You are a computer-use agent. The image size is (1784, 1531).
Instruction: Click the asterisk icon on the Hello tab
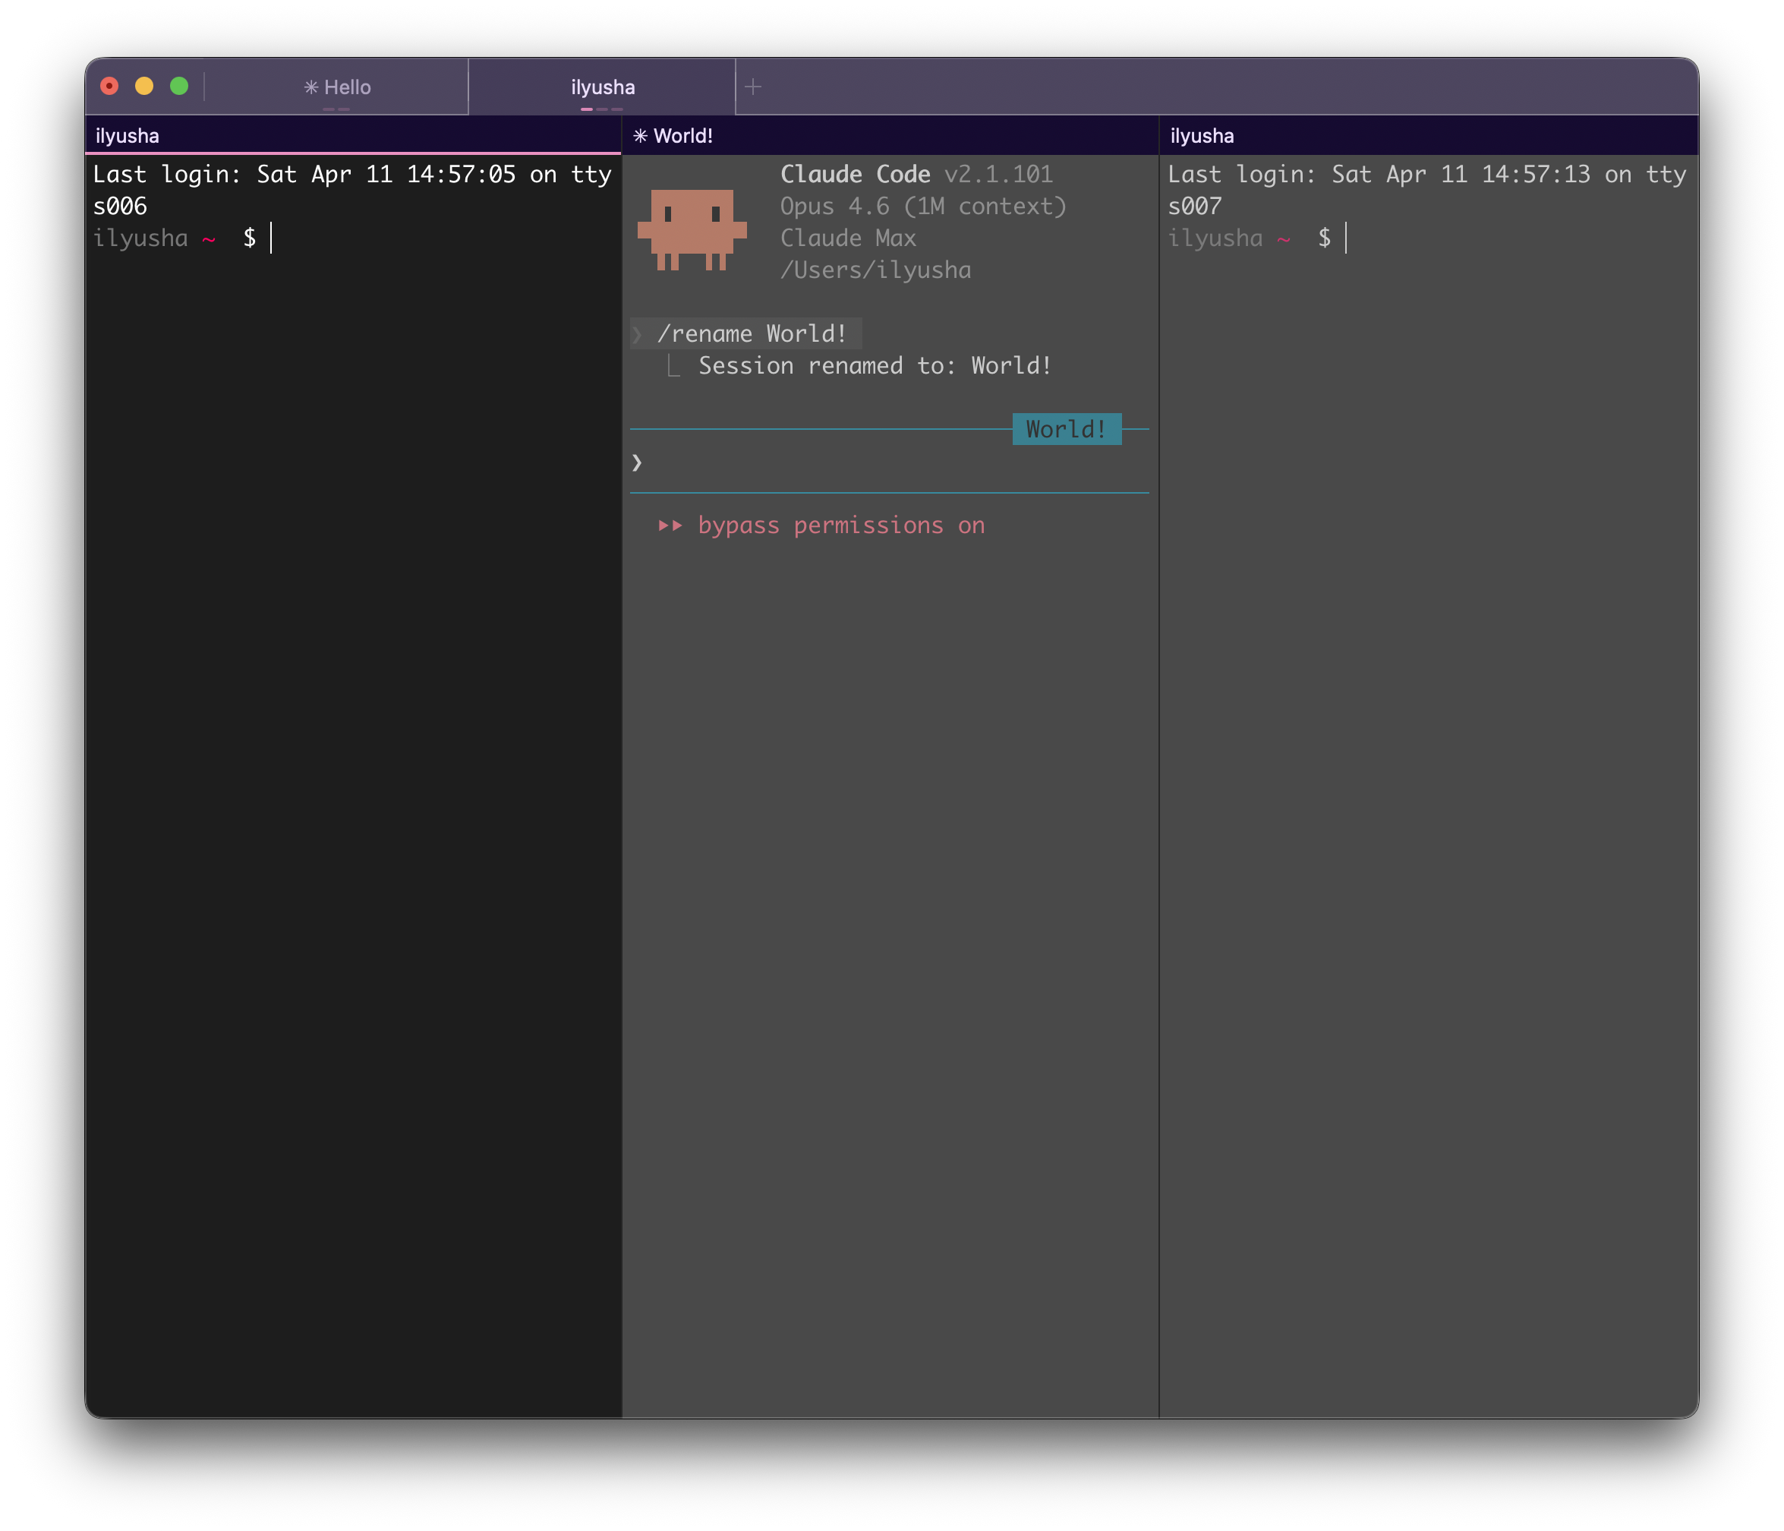pyautogui.click(x=310, y=87)
